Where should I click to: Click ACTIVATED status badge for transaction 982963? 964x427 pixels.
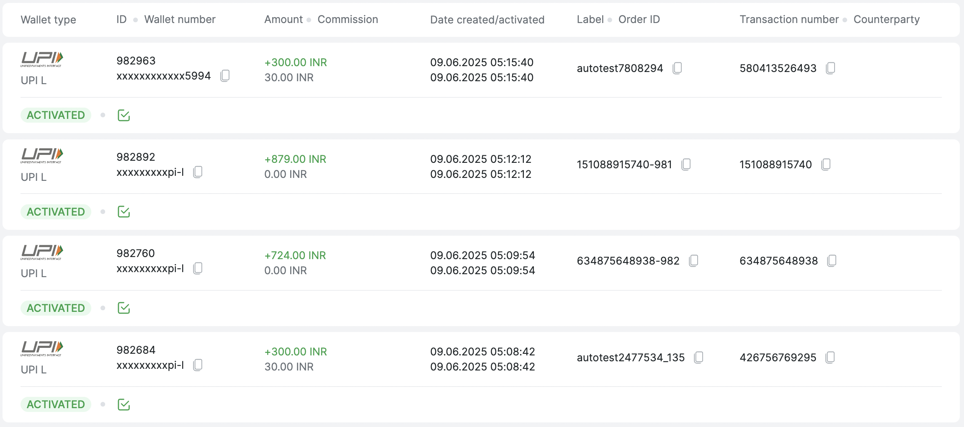coord(56,115)
